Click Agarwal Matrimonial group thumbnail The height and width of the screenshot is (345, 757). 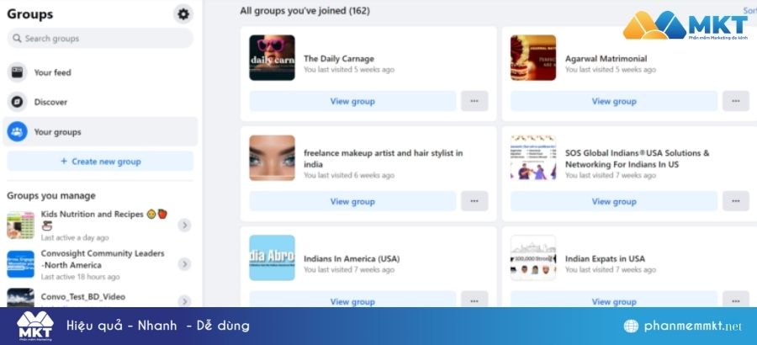coord(533,57)
